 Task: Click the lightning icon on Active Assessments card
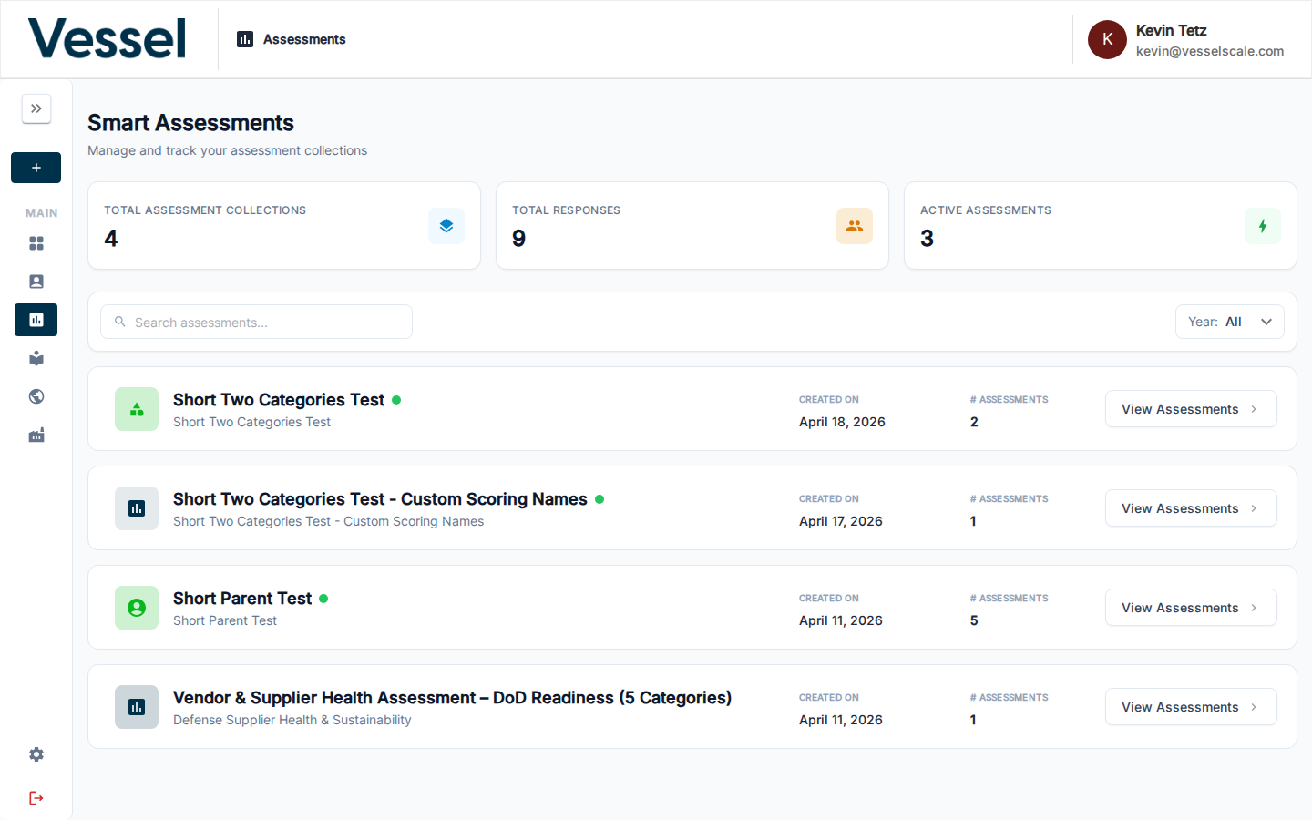point(1263,226)
